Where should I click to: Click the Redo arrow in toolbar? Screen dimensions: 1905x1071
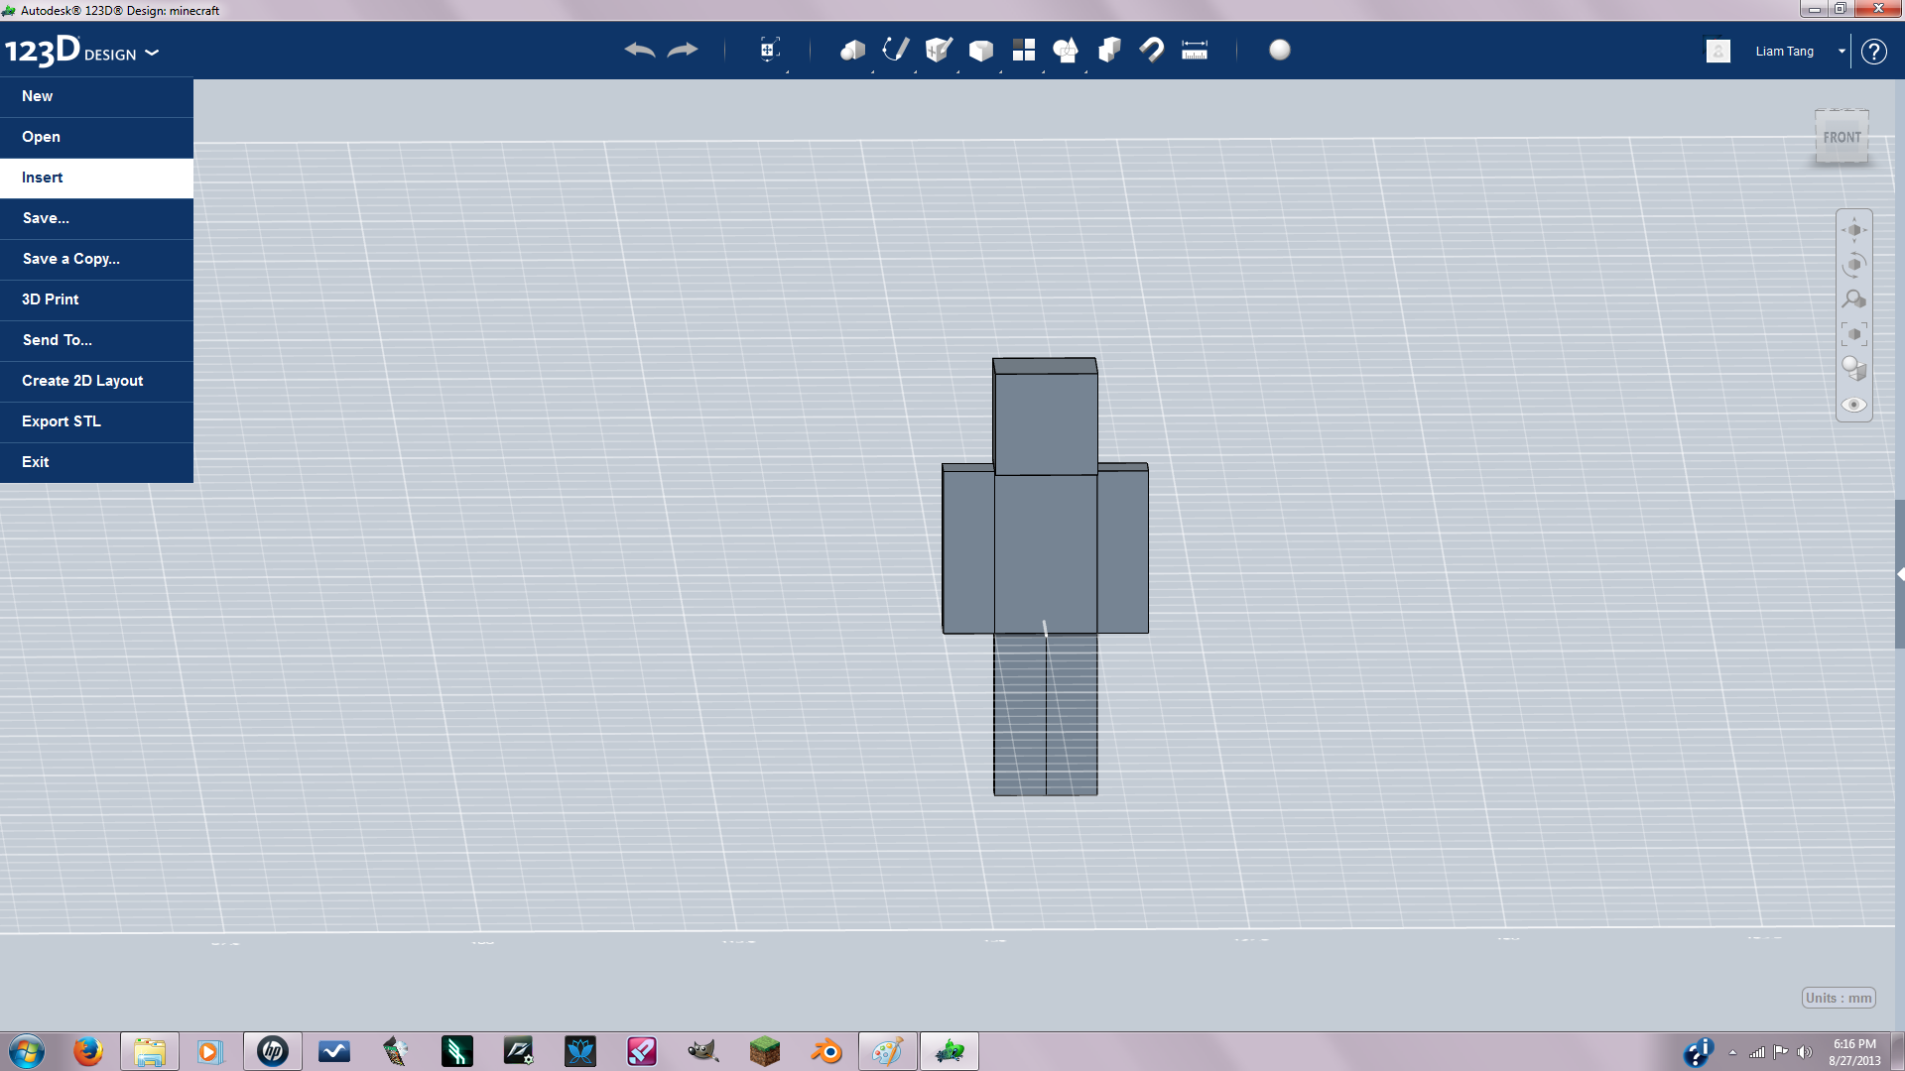point(683,50)
